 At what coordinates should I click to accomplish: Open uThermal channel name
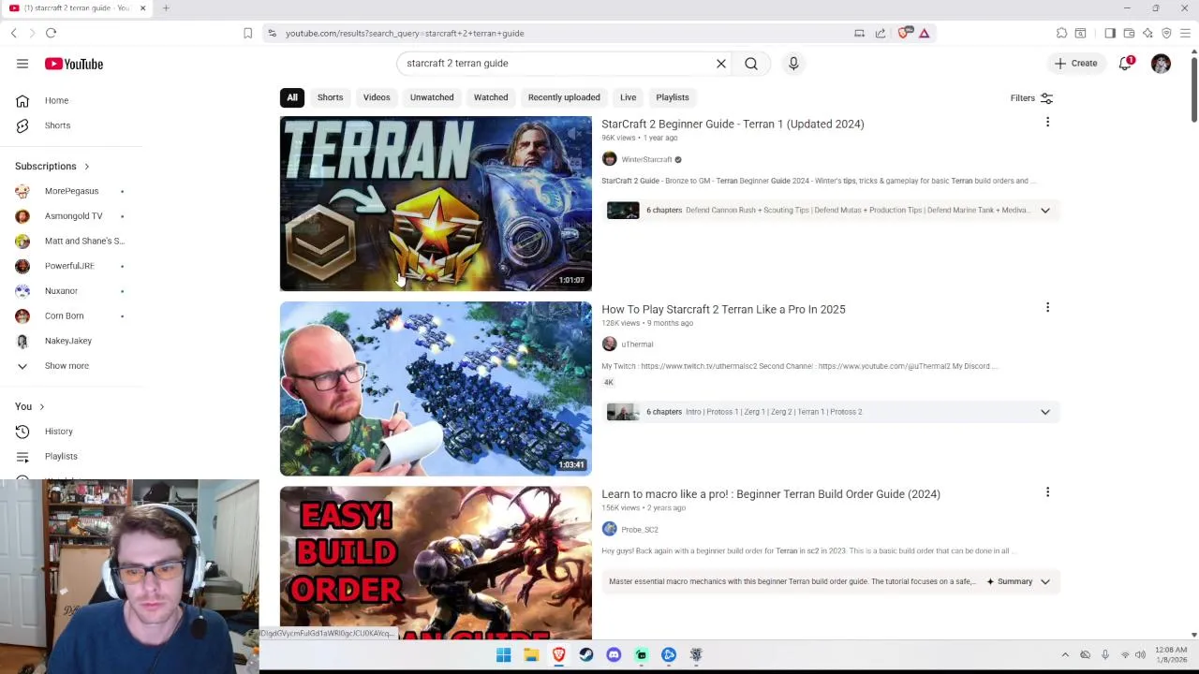[x=637, y=344]
